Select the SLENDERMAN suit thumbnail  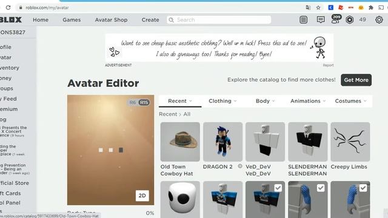pyautogui.click(x=308, y=142)
